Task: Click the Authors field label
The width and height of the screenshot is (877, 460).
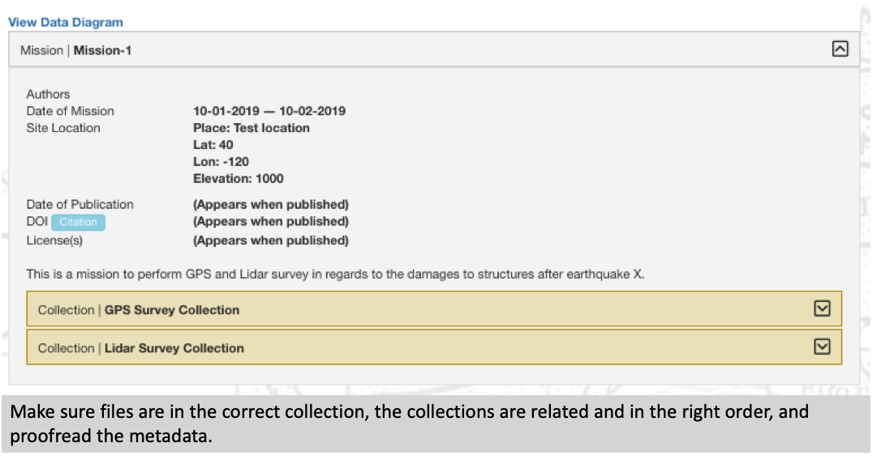Action: tap(48, 94)
